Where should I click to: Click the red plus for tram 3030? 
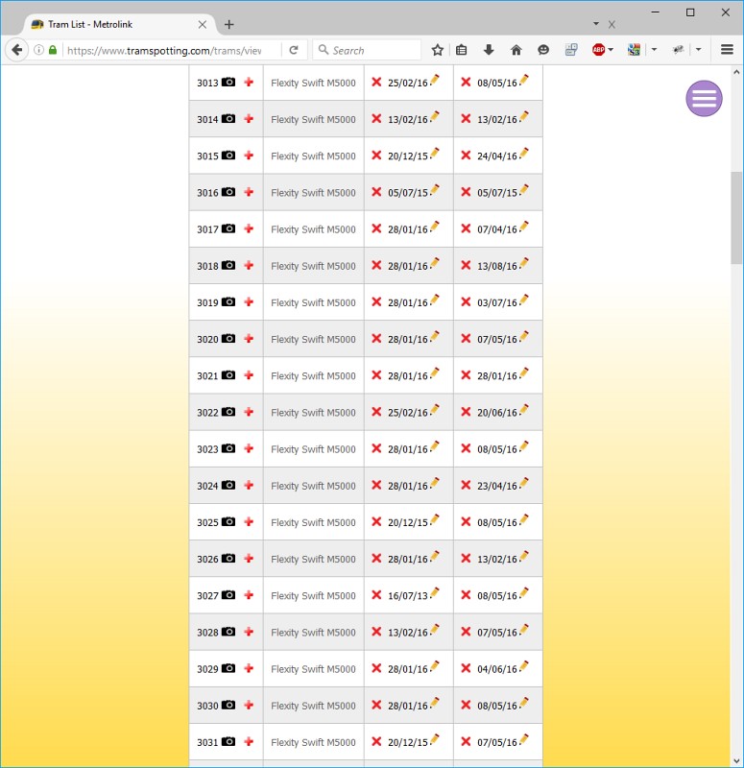[249, 705]
